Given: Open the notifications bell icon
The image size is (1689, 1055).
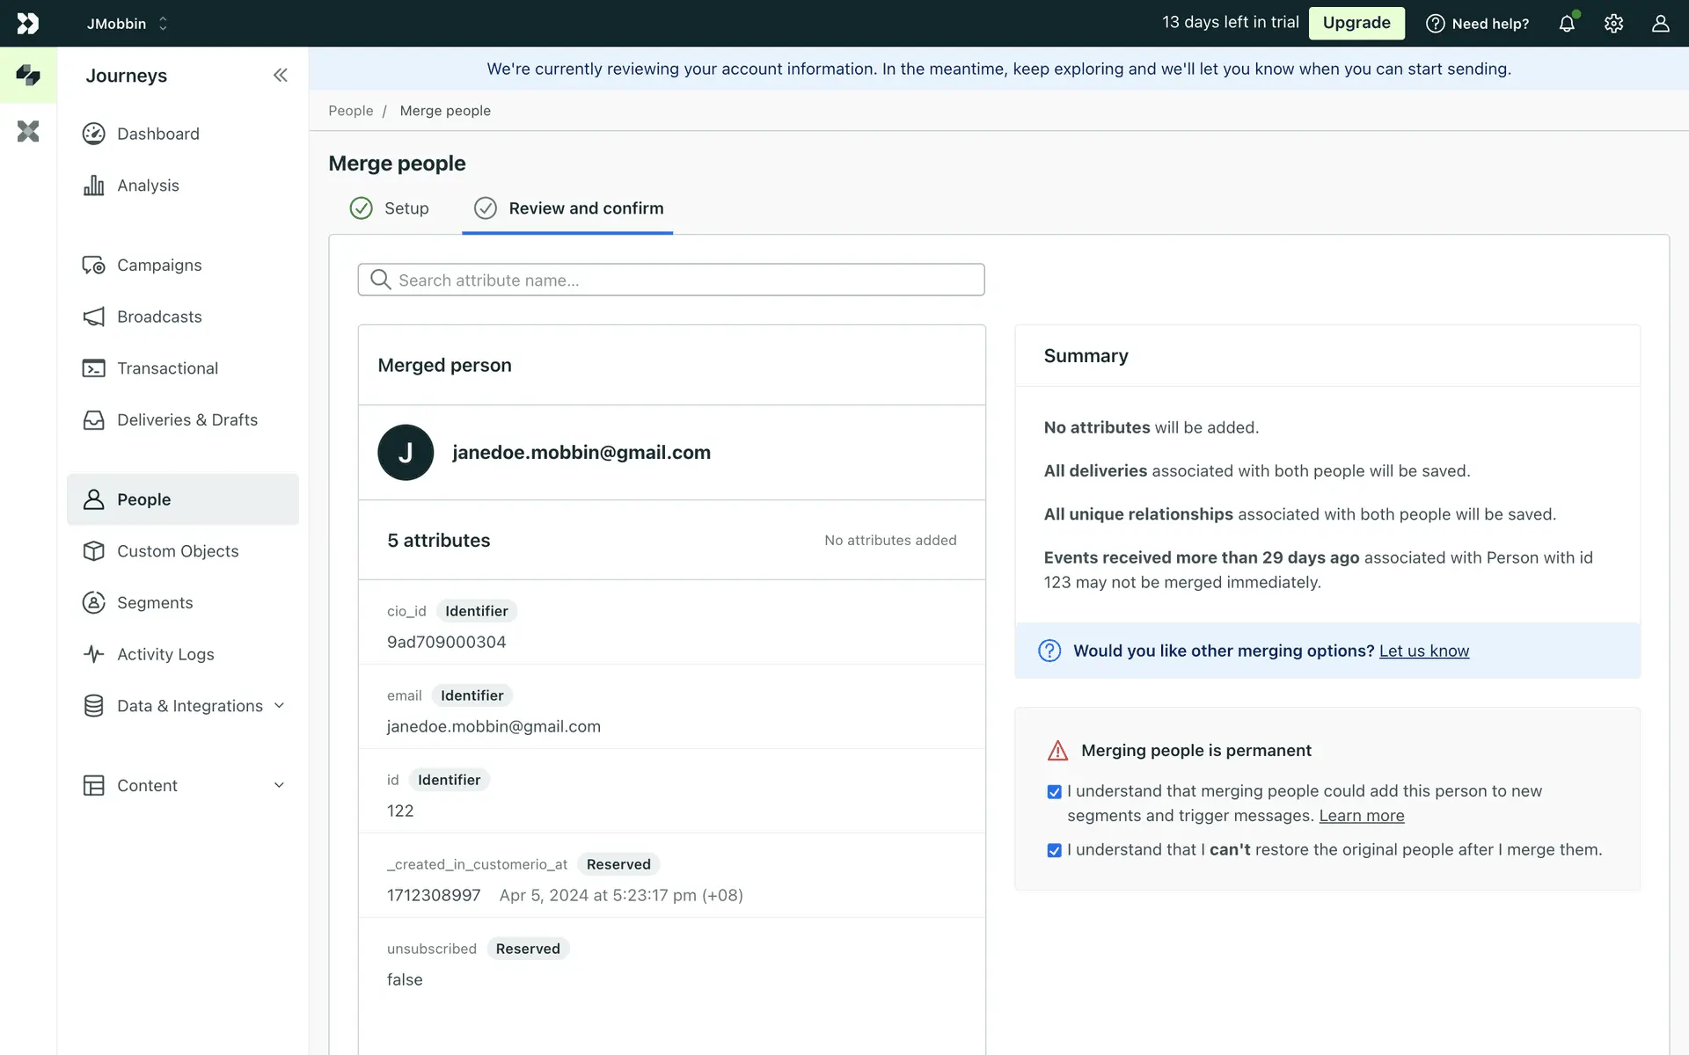Looking at the screenshot, I should tap(1567, 24).
